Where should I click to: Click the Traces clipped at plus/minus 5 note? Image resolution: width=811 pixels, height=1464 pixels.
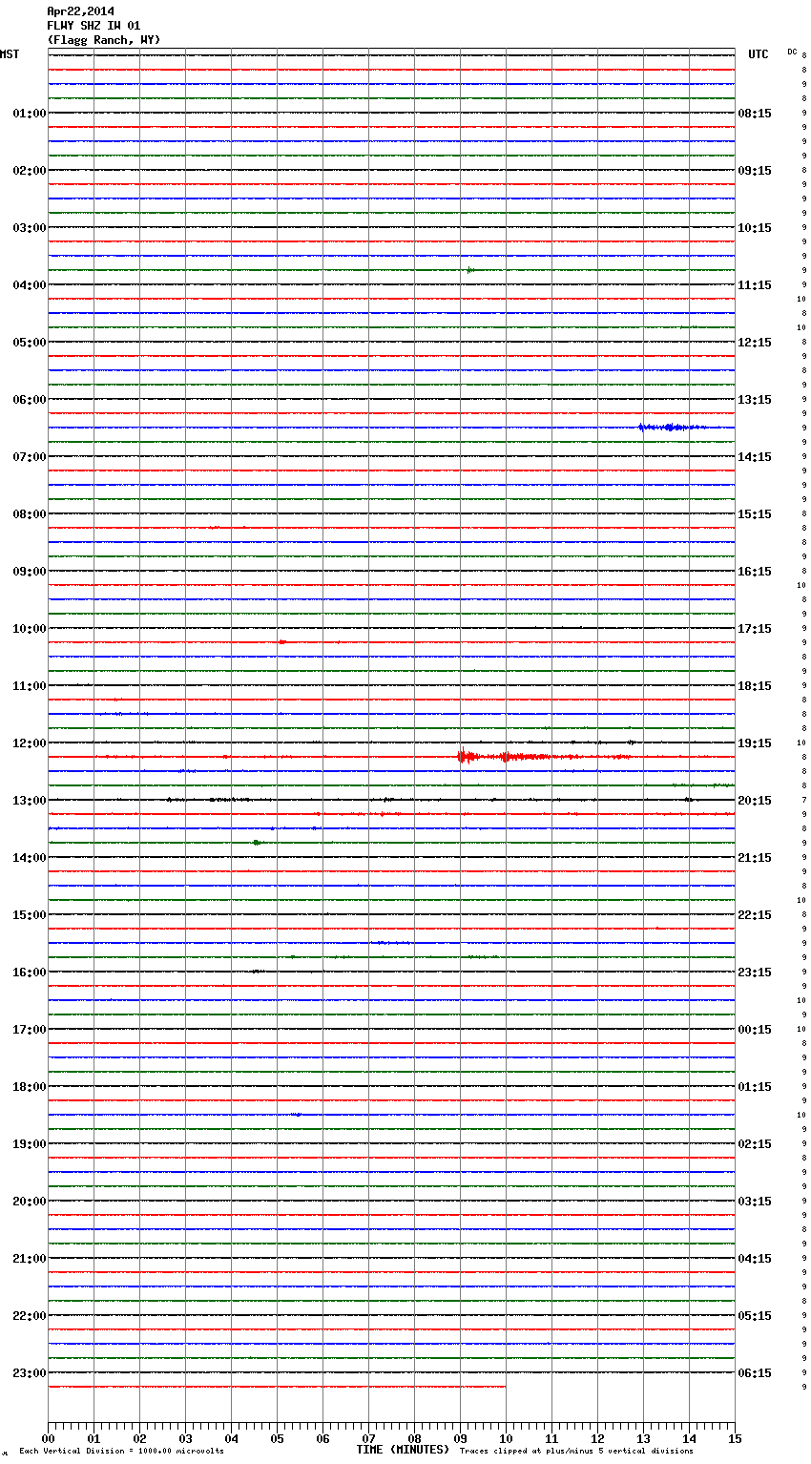(x=577, y=1452)
